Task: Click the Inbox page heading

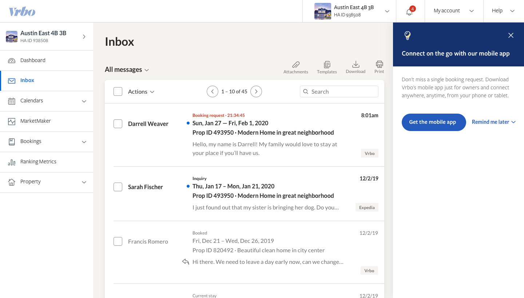Action: coord(119,42)
